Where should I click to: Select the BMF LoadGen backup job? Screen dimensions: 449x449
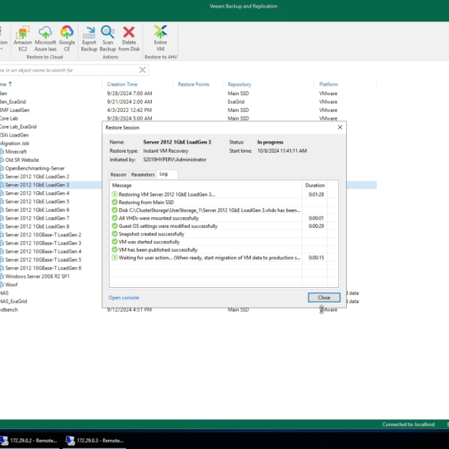(x=15, y=110)
